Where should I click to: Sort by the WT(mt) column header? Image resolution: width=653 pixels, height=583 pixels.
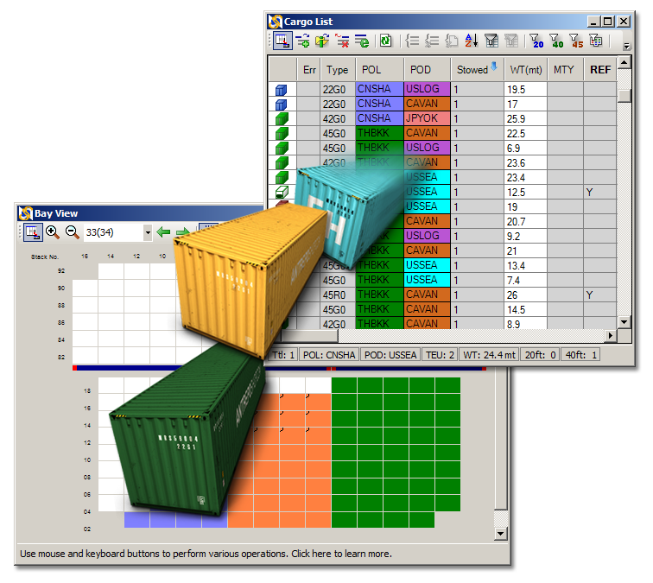tap(525, 70)
